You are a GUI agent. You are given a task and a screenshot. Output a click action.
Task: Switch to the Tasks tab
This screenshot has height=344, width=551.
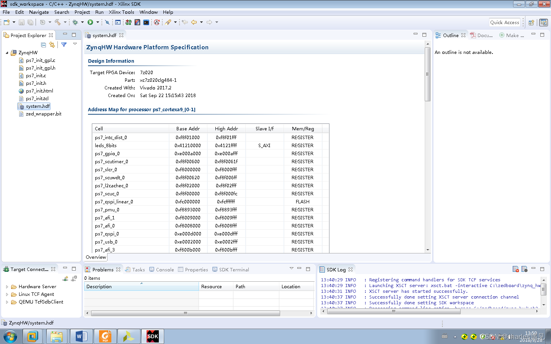pos(135,269)
